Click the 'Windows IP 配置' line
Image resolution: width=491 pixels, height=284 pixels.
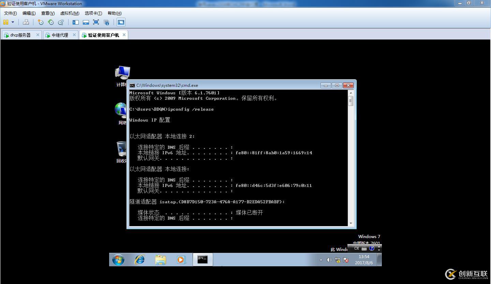pyautogui.click(x=150, y=120)
